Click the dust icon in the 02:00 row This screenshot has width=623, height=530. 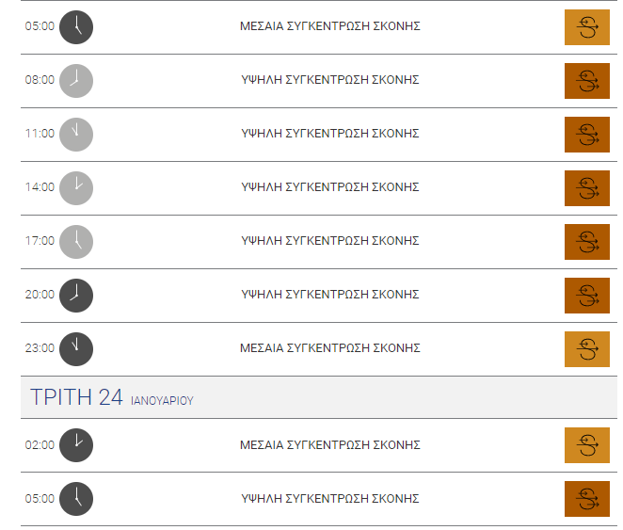pyautogui.click(x=587, y=445)
